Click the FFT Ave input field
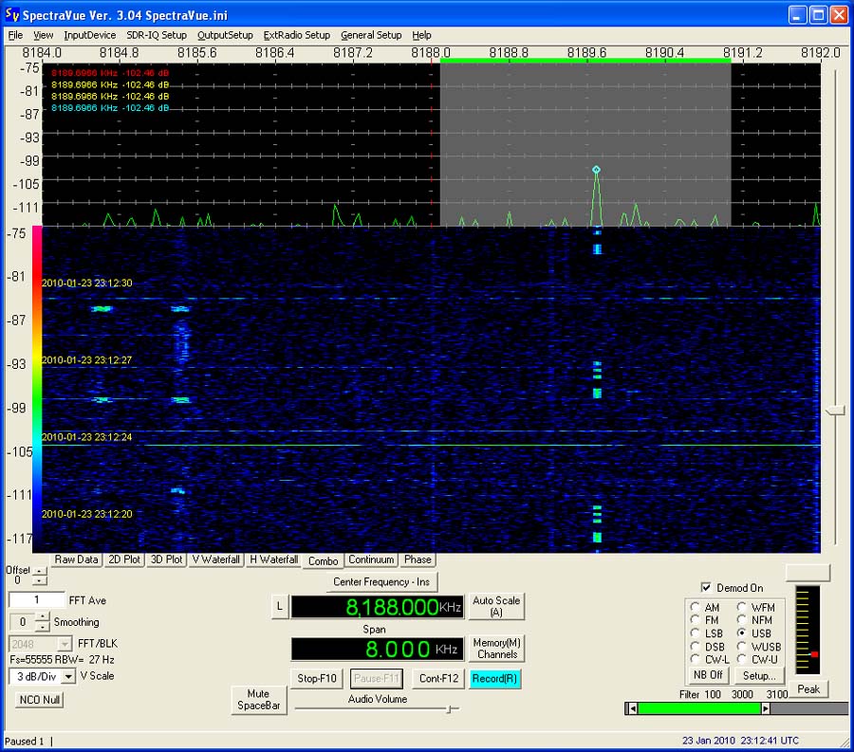The image size is (854, 752). tap(36, 599)
